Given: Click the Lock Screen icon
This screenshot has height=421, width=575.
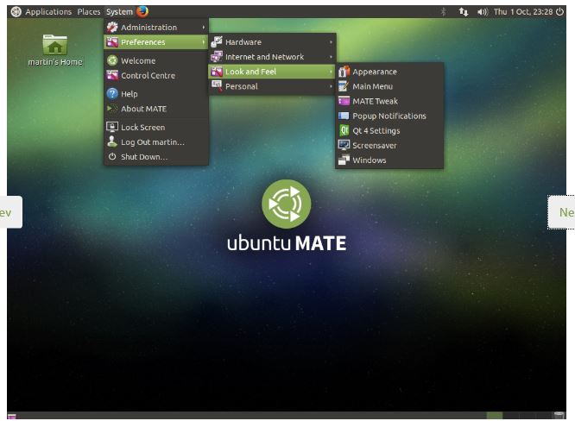Looking at the screenshot, I should click(x=112, y=127).
